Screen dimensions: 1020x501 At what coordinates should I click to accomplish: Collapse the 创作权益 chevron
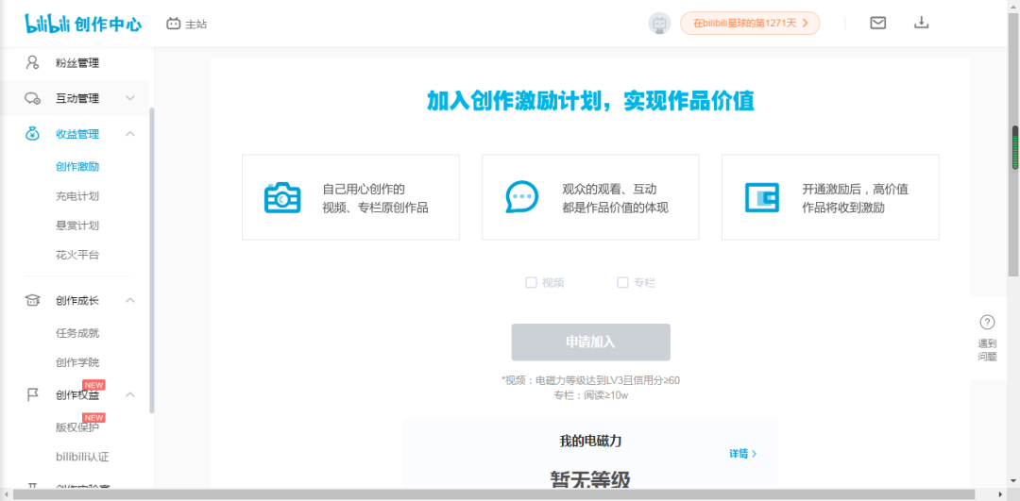[x=130, y=395]
